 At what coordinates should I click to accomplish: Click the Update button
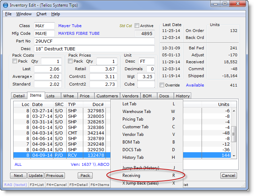[x=36, y=175]
